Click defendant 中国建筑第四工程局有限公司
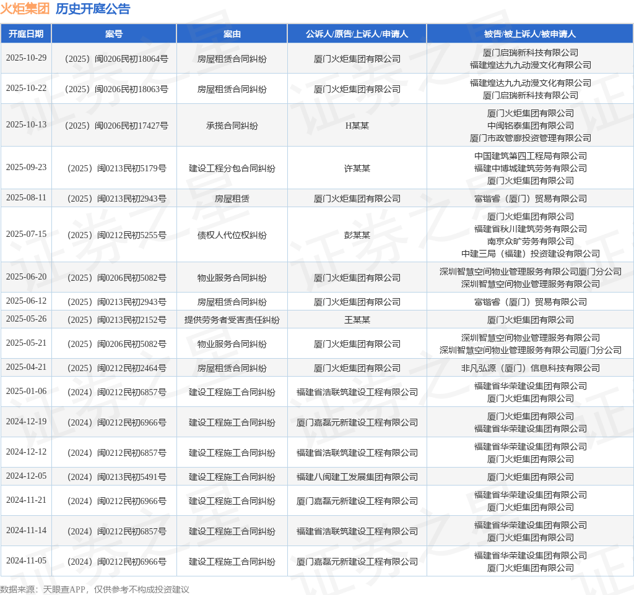The image size is (634, 595). (530, 156)
